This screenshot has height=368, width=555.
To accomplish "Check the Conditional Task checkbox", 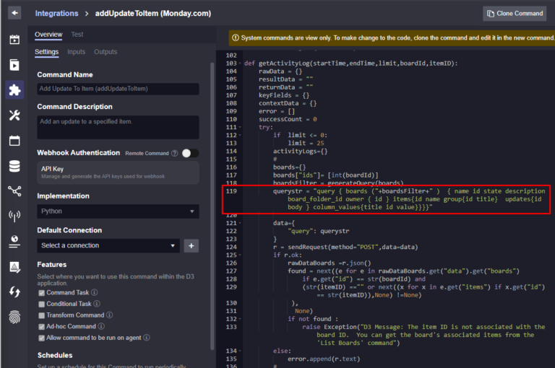I will [41, 304].
